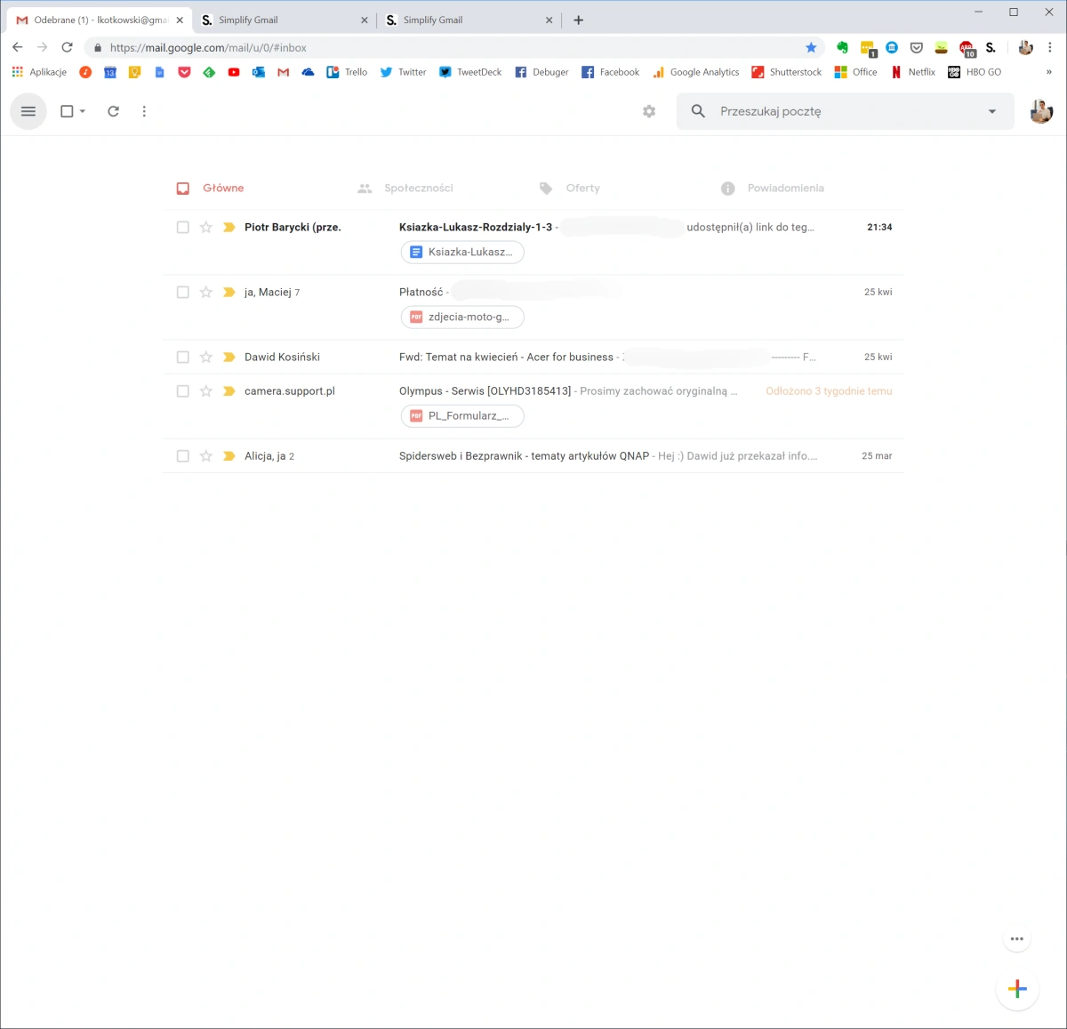The image size is (1067, 1029).
Task: Open the floating three-dots bubble
Action: click(1017, 938)
